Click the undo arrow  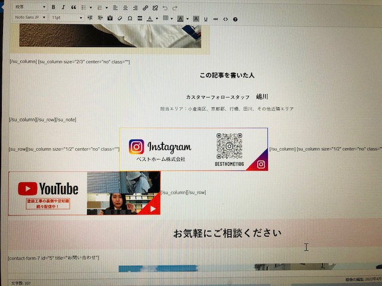165,8
